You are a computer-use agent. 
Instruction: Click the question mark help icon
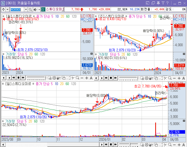click(x=167, y=3)
